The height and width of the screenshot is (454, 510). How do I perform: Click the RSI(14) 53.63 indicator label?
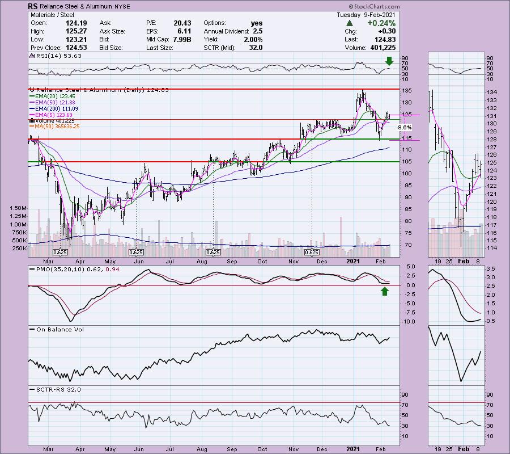click(56, 56)
